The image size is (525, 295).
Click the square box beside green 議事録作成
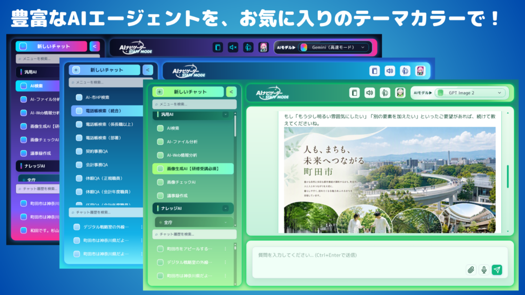[x=160, y=196]
